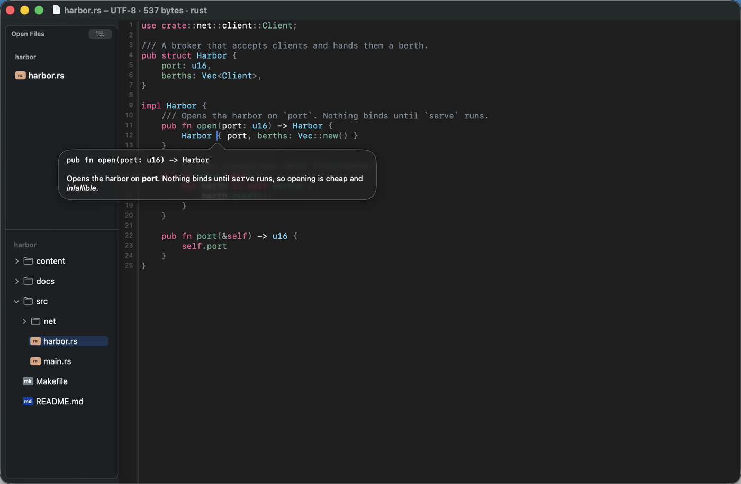Click the harbor group label under Open Files
This screenshot has height=484, width=741.
coord(25,57)
